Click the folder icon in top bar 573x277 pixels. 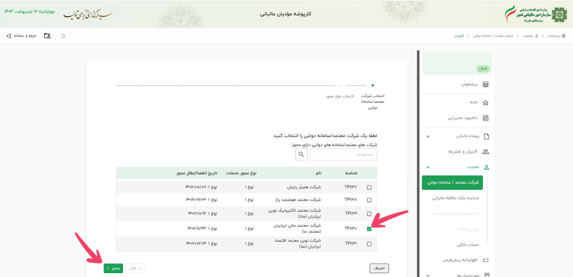coord(47,36)
